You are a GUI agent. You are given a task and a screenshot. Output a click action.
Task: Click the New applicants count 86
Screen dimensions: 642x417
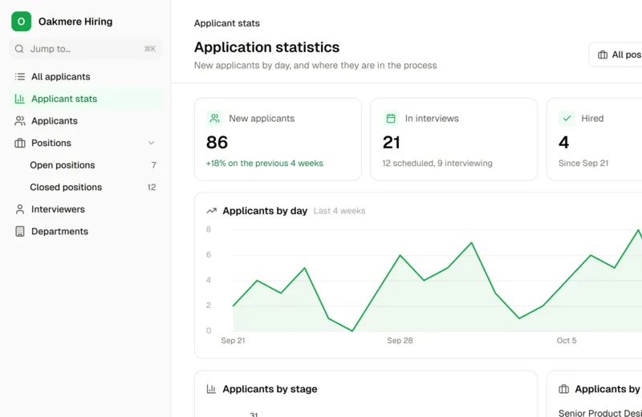tap(217, 143)
